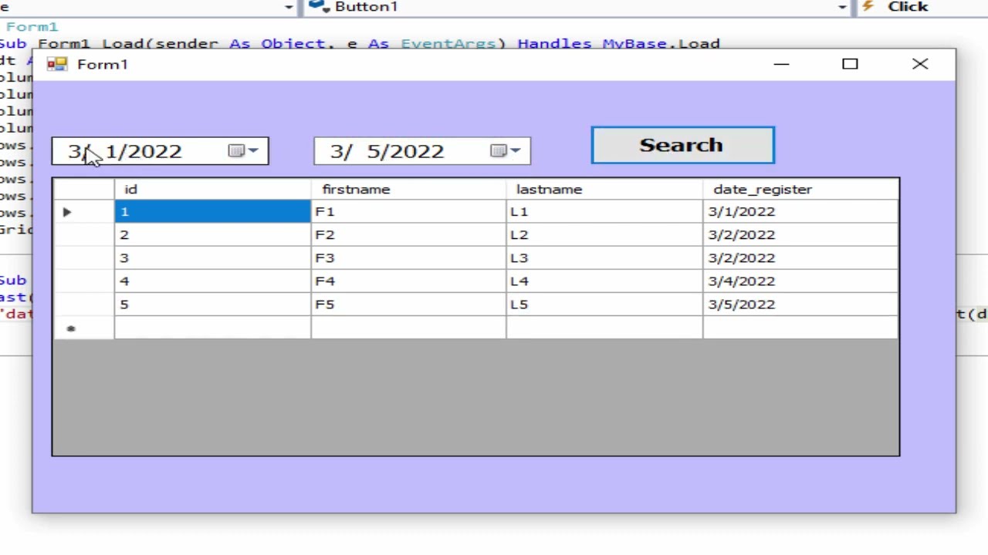
Task: Select the firstname cell F5
Action: coord(408,304)
